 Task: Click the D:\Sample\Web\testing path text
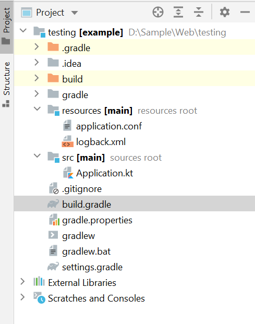click(177, 32)
